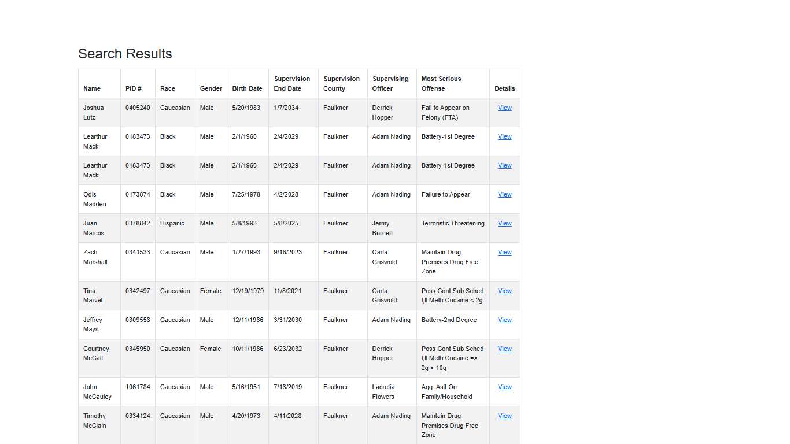
Task: Click the Search Results heading
Action: 125,54
